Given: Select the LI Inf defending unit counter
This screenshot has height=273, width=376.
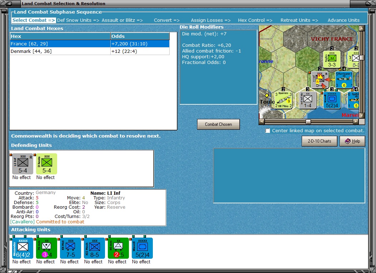Looking at the screenshot, I should [x=22, y=164].
